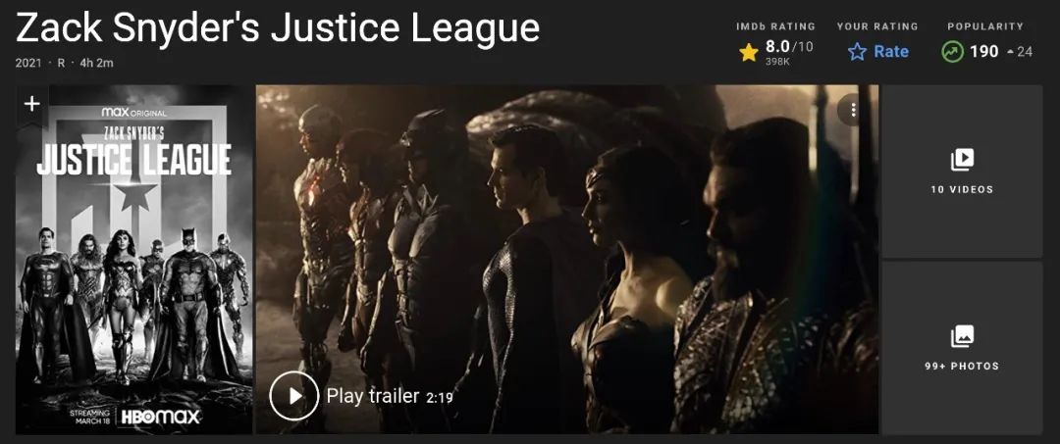Add movie to watchlist via plus icon
Screen dimensions: 1060x444
click(31, 105)
